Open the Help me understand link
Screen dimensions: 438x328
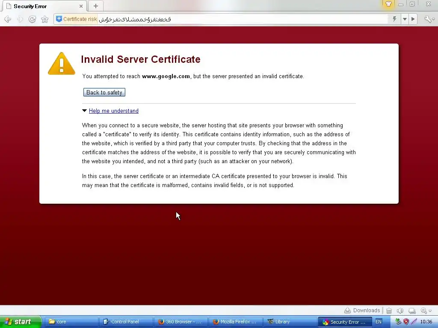114,111
